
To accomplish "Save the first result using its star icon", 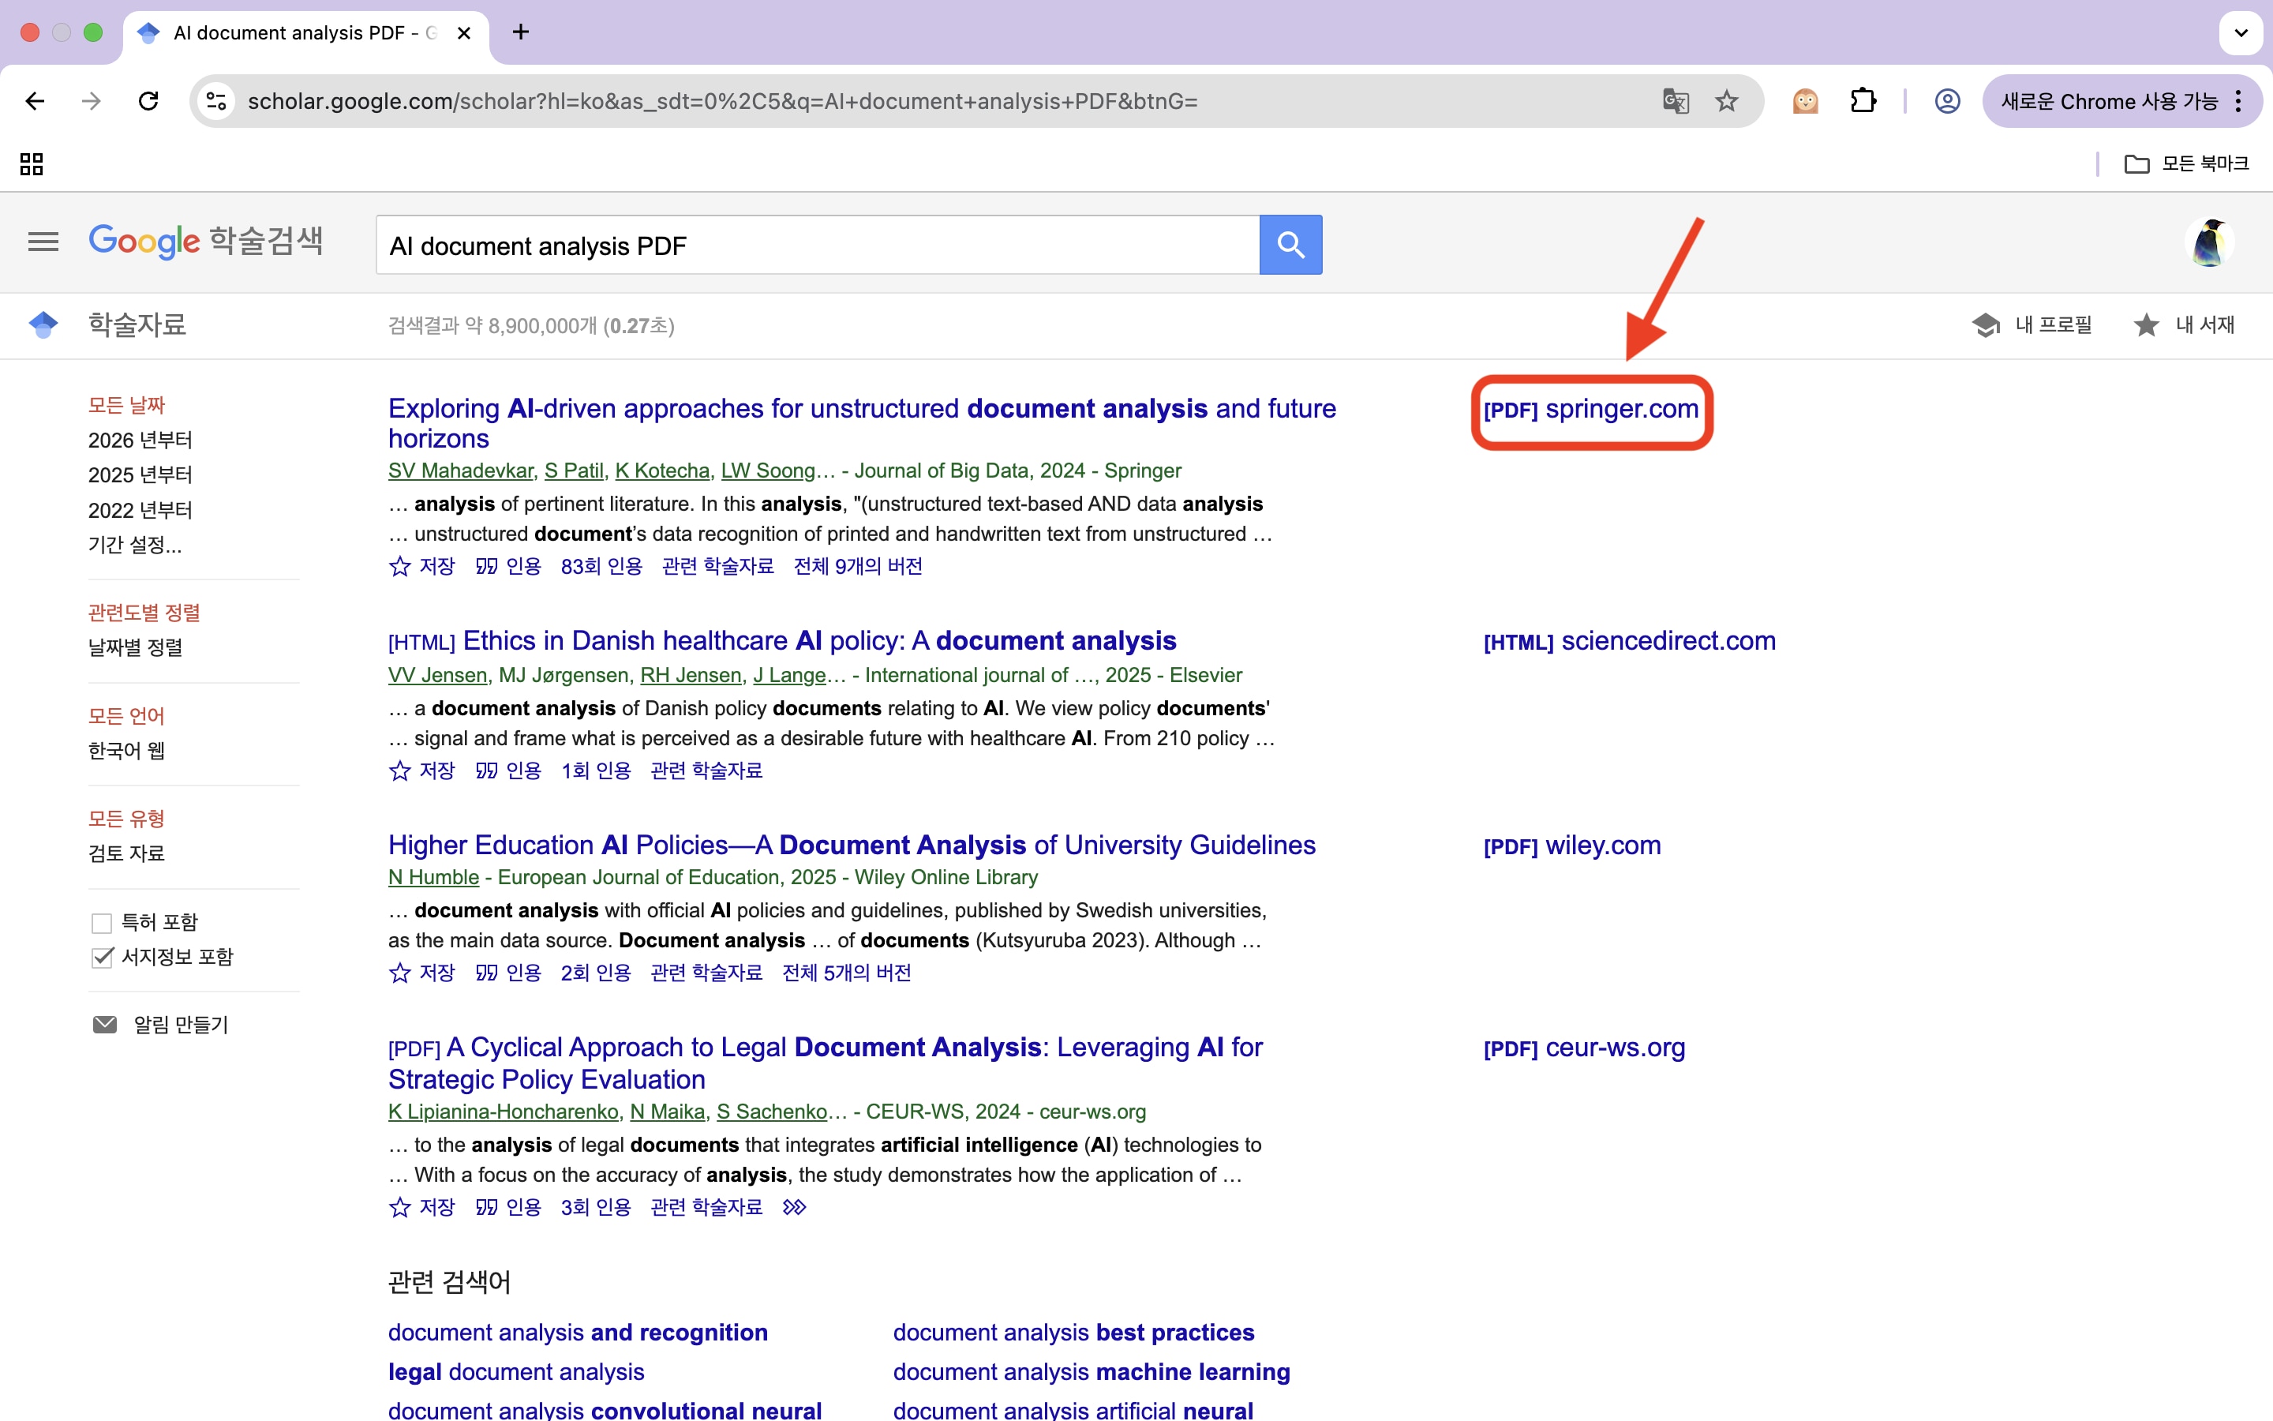I will (x=399, y=566).
